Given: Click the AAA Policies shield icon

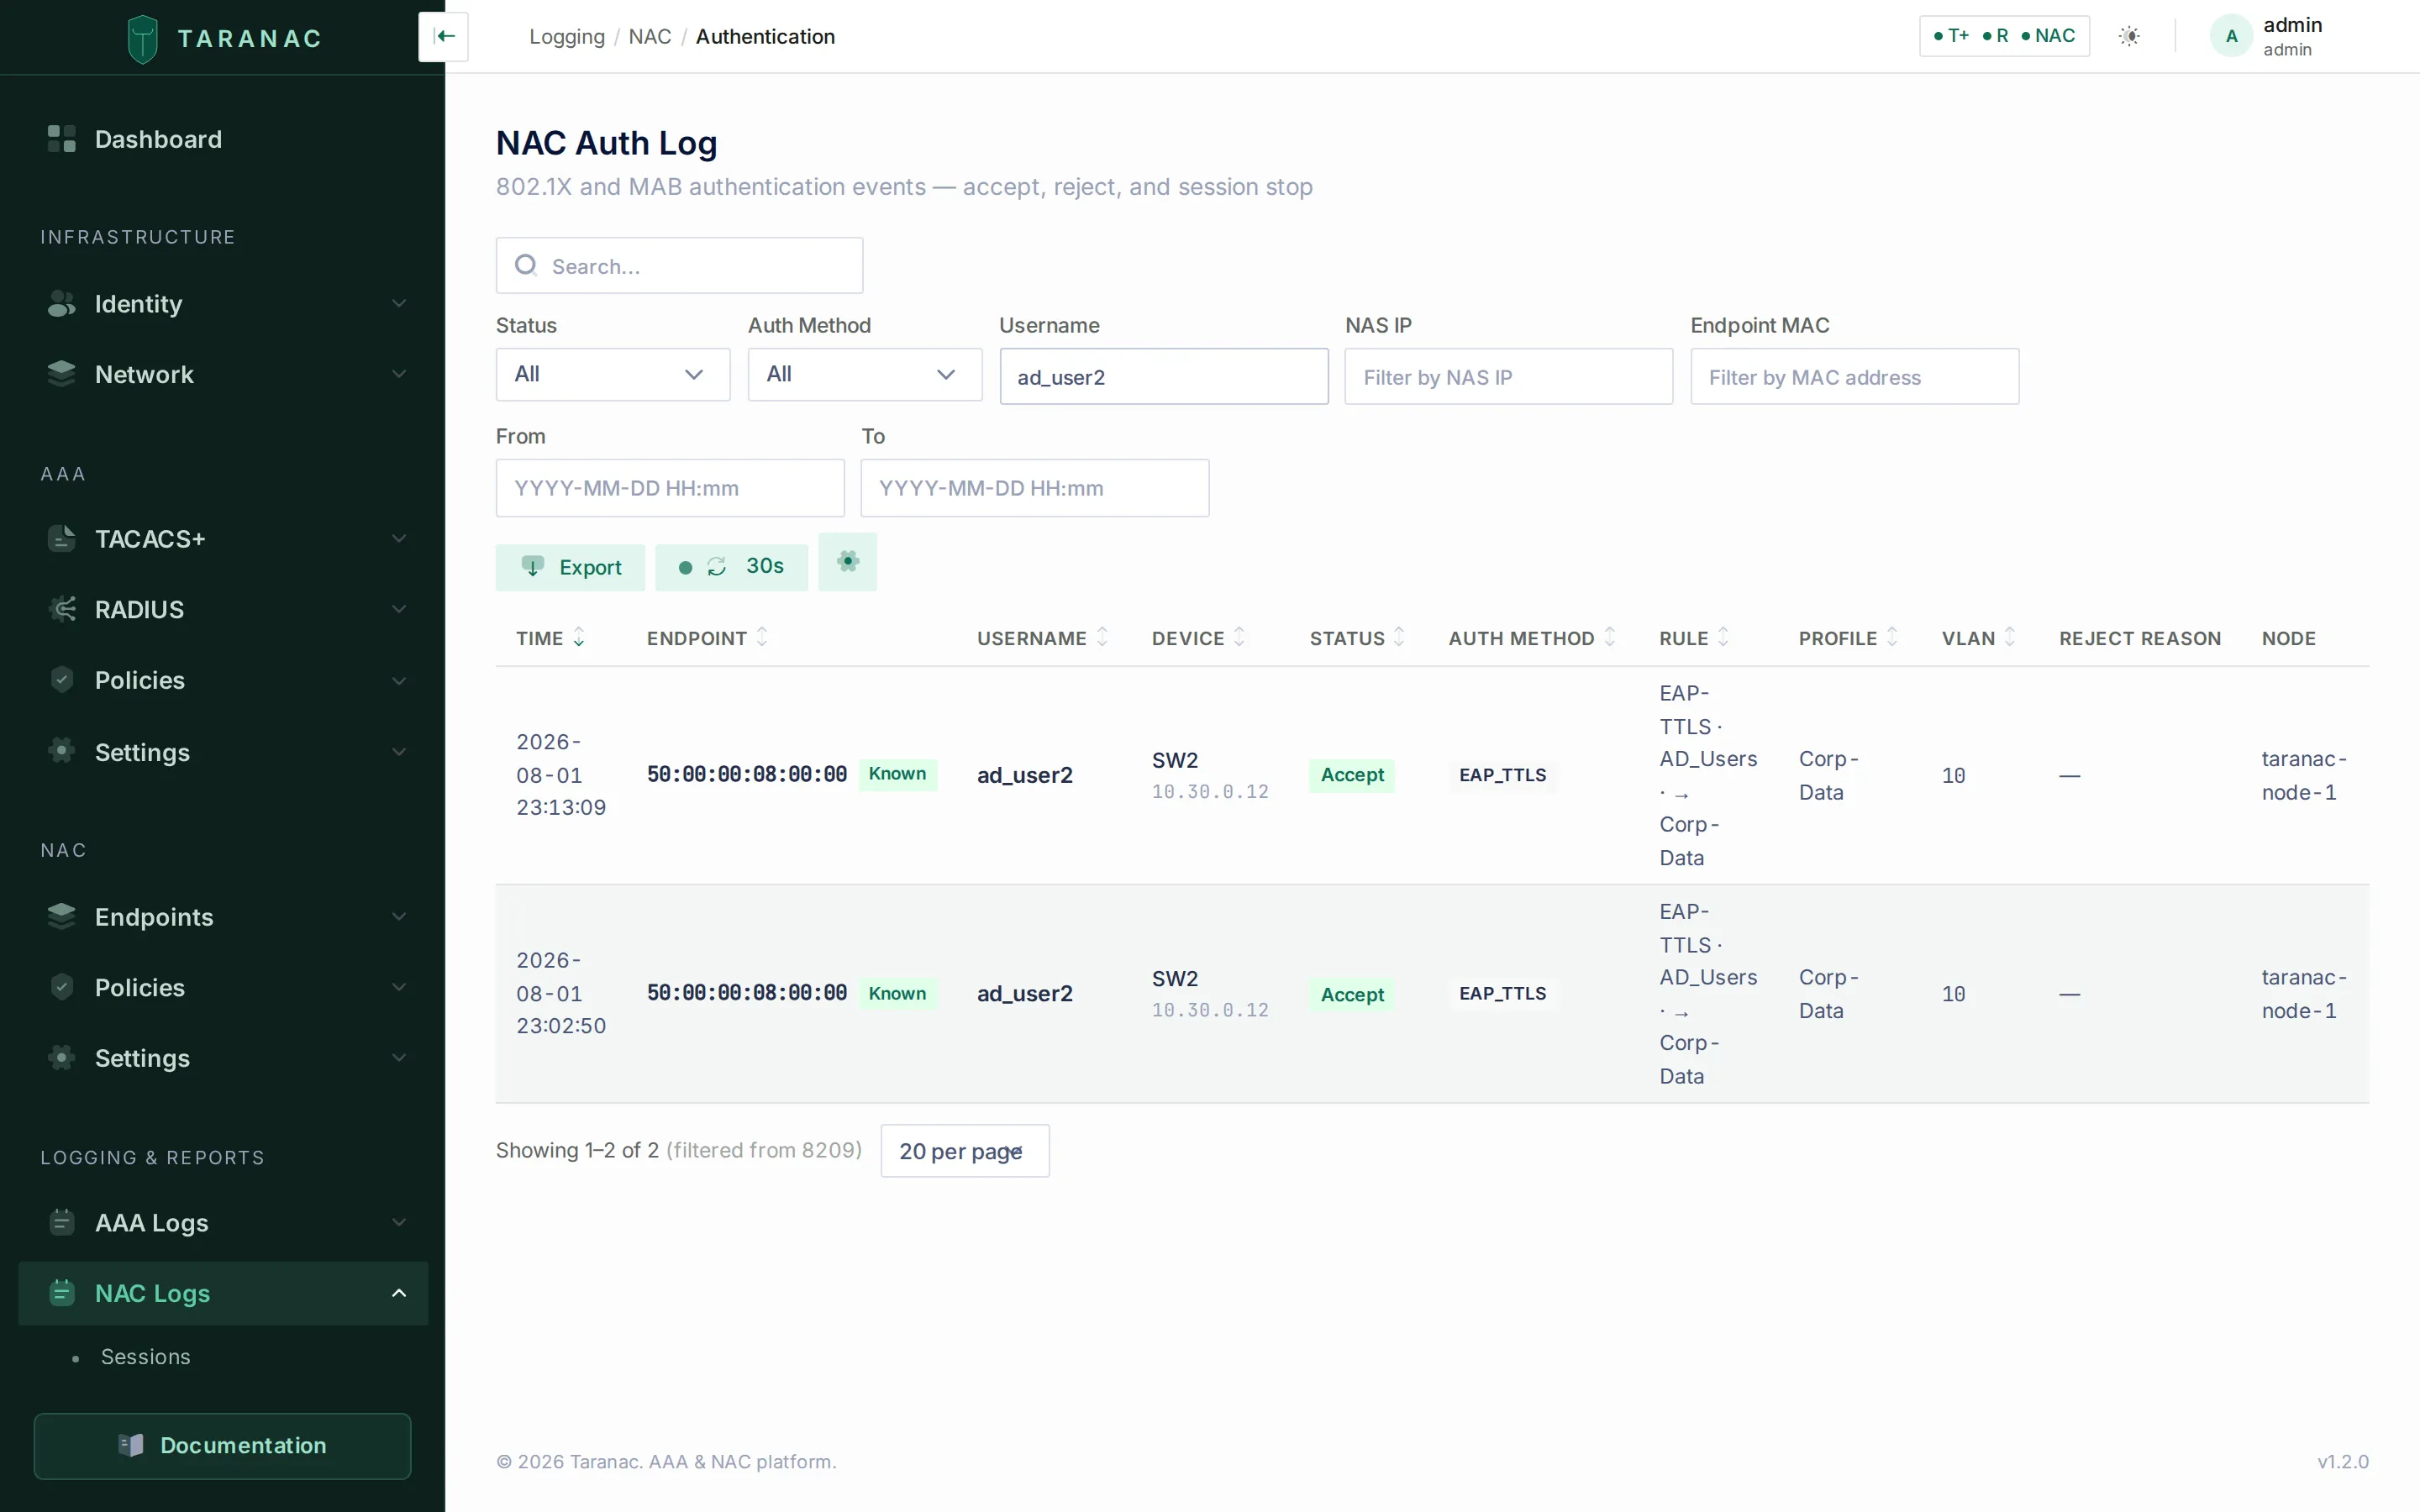Looking at the screenshot, I should click(61, 680).
